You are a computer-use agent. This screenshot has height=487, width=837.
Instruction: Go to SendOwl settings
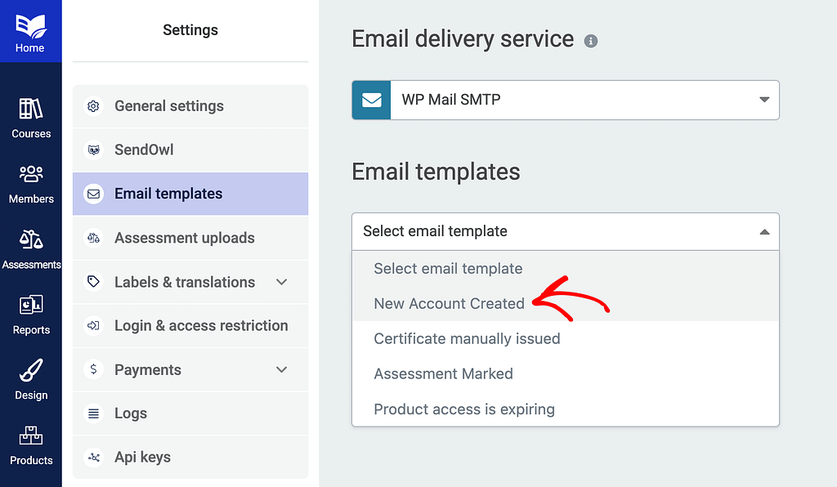[x=144, y=150]
